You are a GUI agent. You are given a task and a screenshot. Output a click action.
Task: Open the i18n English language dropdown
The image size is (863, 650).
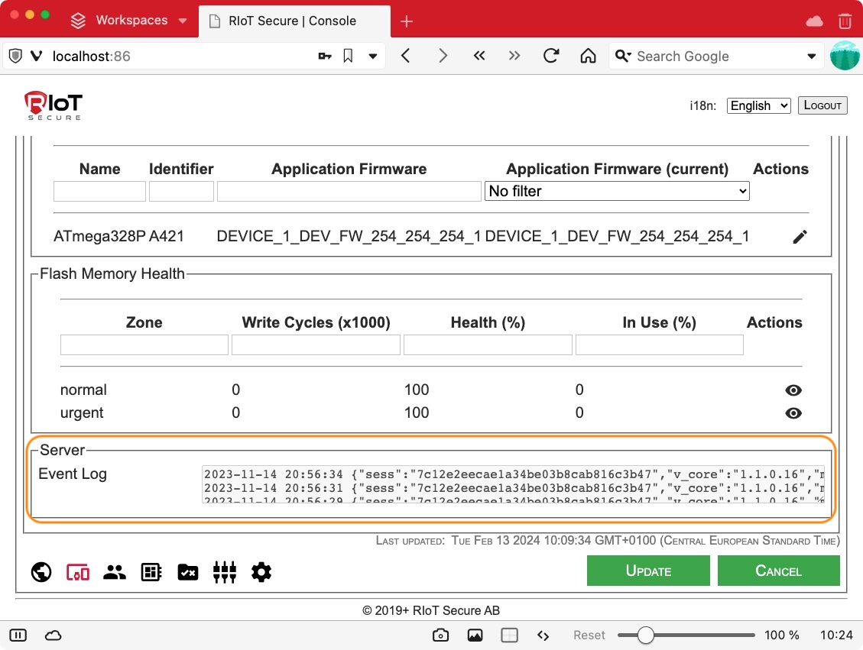pos(758,105)
